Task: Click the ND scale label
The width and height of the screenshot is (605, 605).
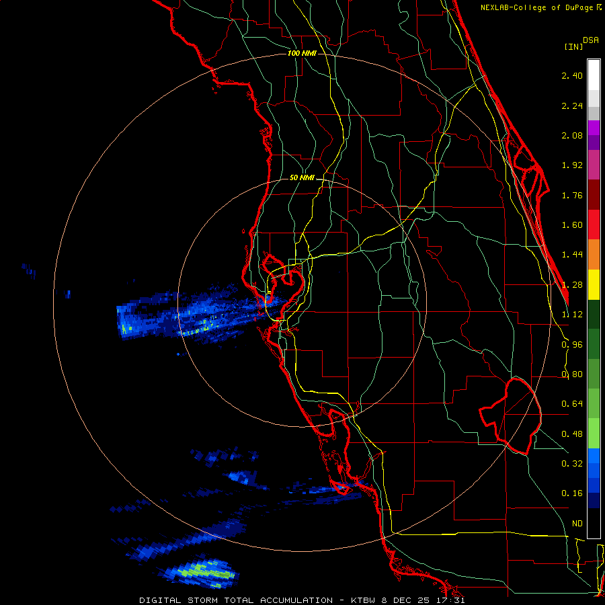Action: (x=577, y=524)
